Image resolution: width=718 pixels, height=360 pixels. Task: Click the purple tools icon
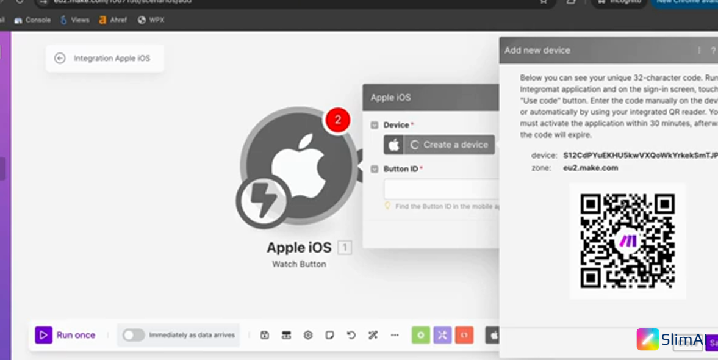tap(442, 335)
